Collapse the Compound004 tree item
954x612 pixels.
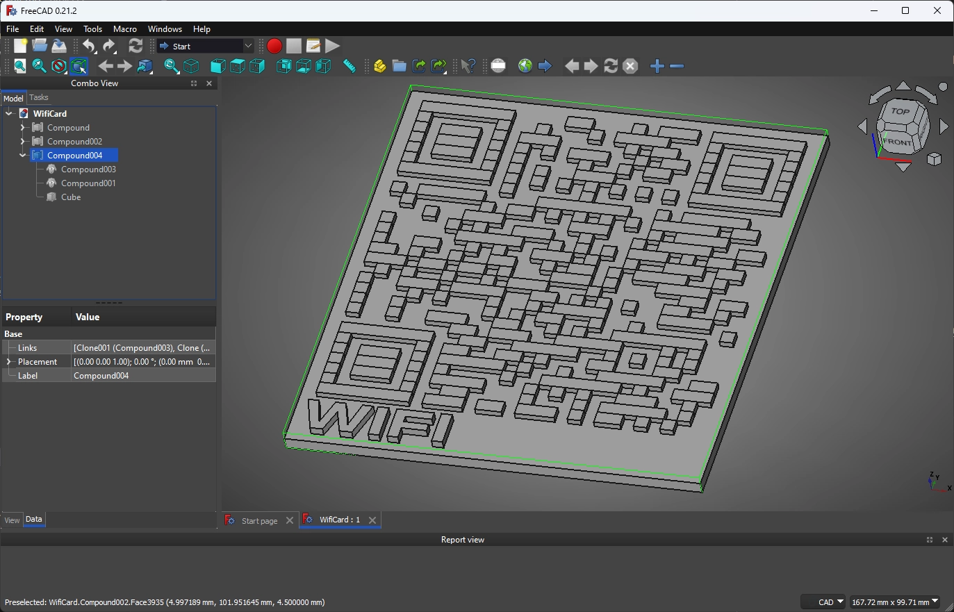click(23, 156)
